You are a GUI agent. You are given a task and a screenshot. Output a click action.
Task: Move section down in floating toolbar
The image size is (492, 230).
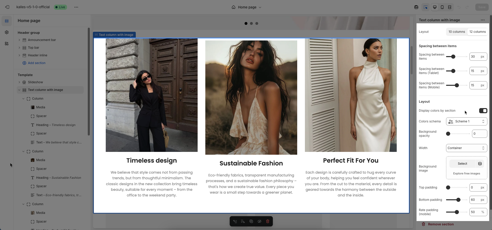coord(243,221)
